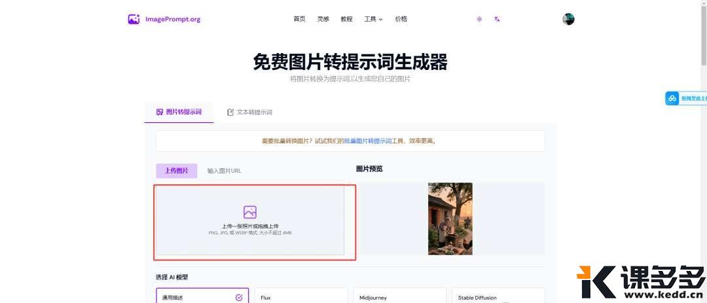This screenshot has width=707, height=303.
Task: Click the uploaded image preview thumbnail
Action: point(450,219)
